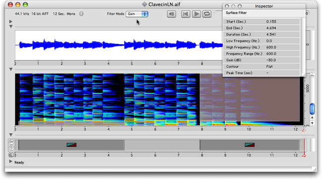
Task: Select the Frequency Range value 600.0
Action: [271, 53]
